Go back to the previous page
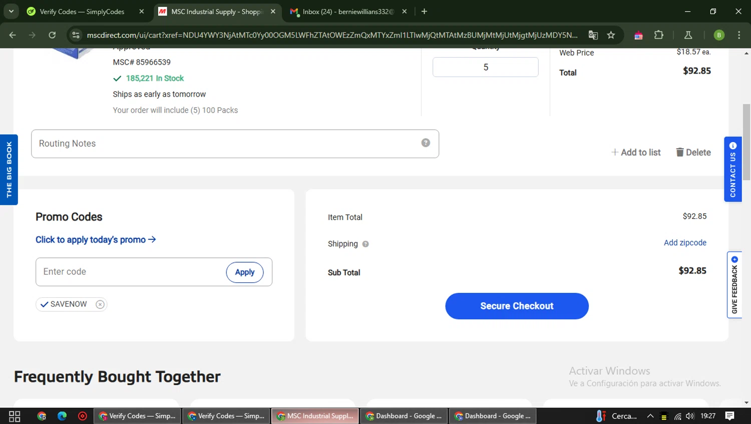The width and height of the screenshot is (751, 424). (x=13, y=35)
